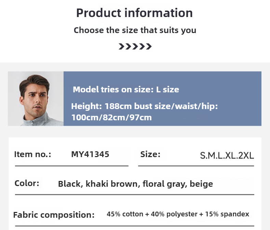270x230 pixels.
Task: Select the item number MY41345
Action: (90, 154)
